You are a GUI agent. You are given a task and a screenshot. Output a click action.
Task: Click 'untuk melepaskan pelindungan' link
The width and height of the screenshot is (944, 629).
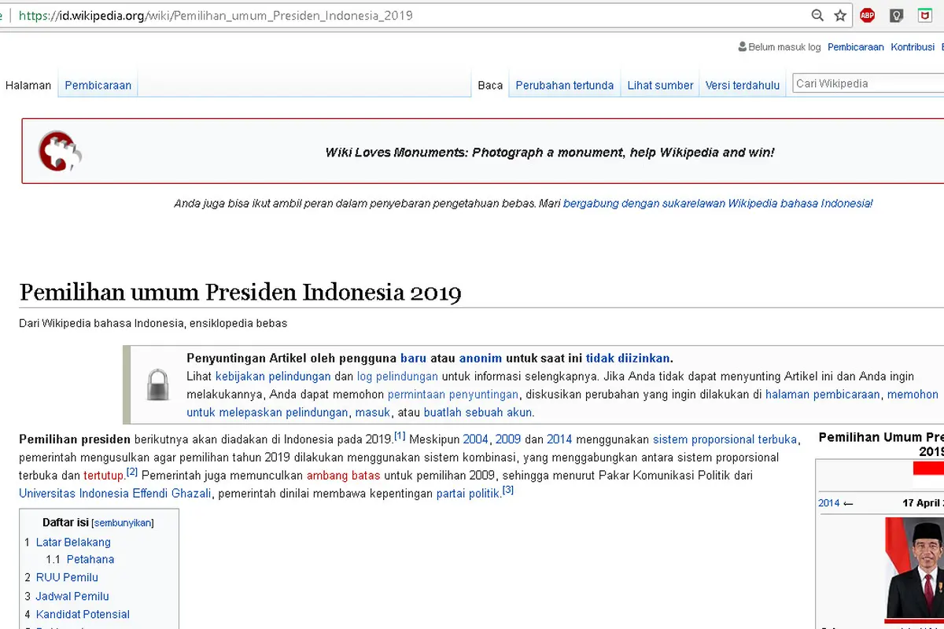267,412
